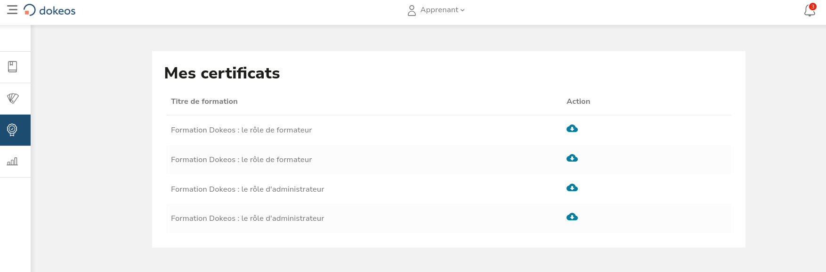Click second 'le rôle de formateur' title
Viewport: 826px width, 272px height.
(x=241, y=160)
